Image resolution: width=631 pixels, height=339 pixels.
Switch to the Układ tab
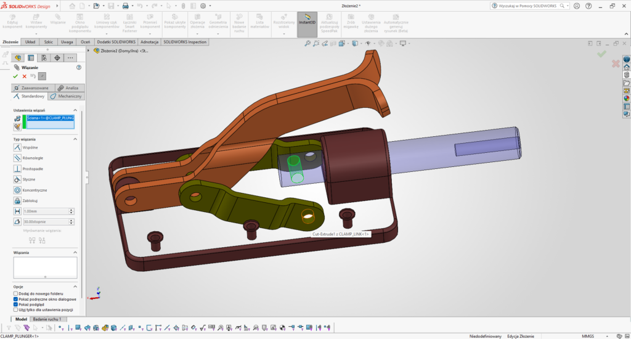tap(30, 42)
